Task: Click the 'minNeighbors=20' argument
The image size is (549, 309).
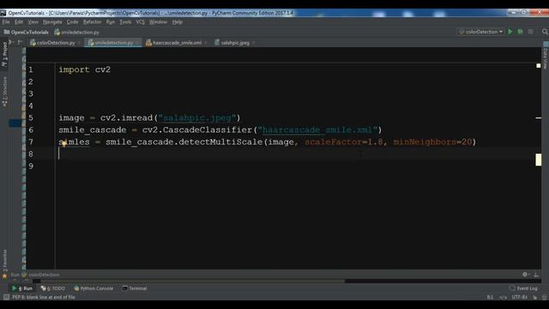Action: 432,142
